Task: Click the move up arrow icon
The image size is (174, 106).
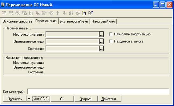Action: [x=57, y=13]
